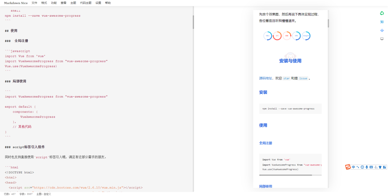Click the preview npm install code block

(290, 109)
